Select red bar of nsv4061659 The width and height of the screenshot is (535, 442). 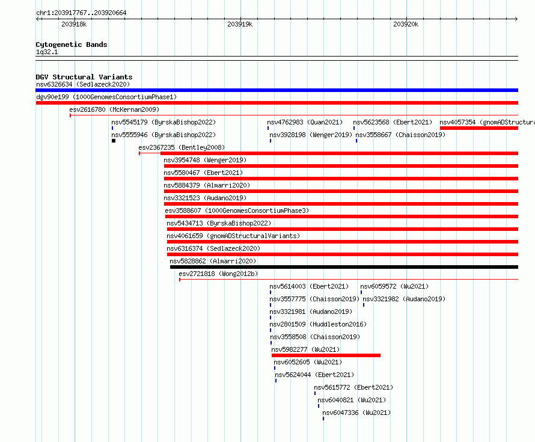(343, 242)
